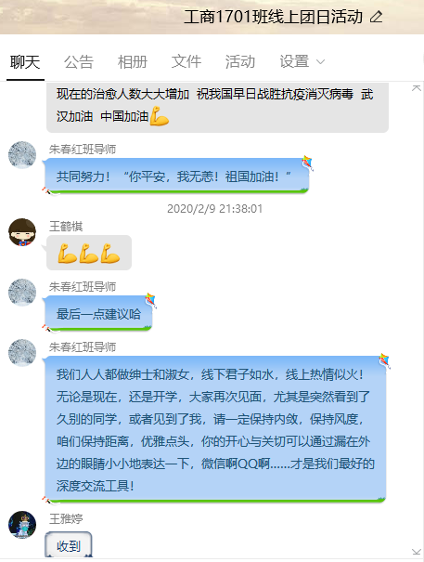Select the 聊天 tab
The image size is (424, 562).
pyautogui.click(x=25, y=61)
